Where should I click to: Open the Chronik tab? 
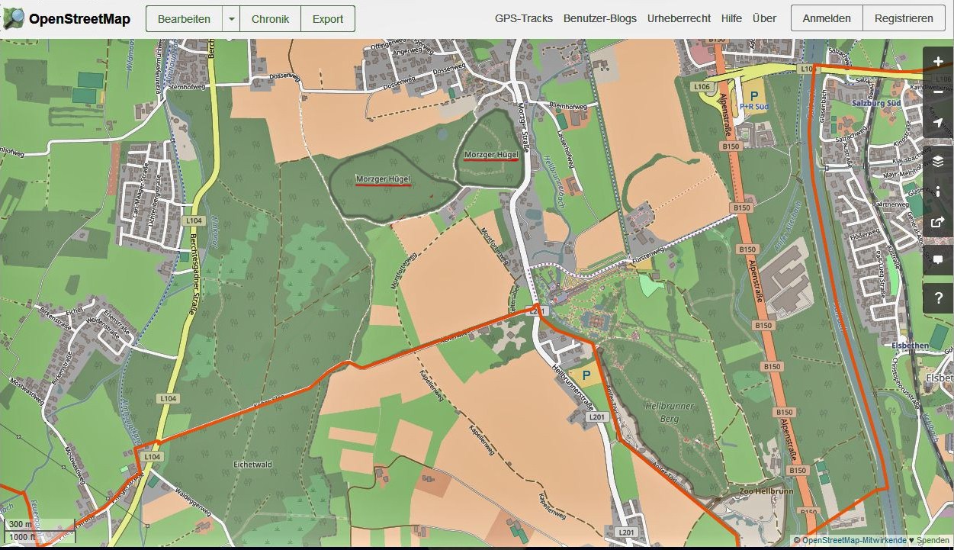pyautogui.click(x=270, y=19)
